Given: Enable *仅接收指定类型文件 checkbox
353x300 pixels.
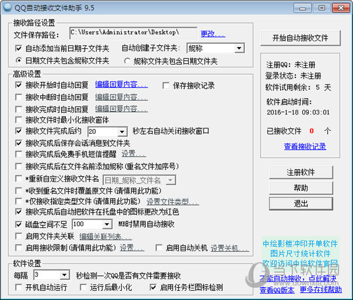Looking at the screenshot, I should [x=18, y=201].
